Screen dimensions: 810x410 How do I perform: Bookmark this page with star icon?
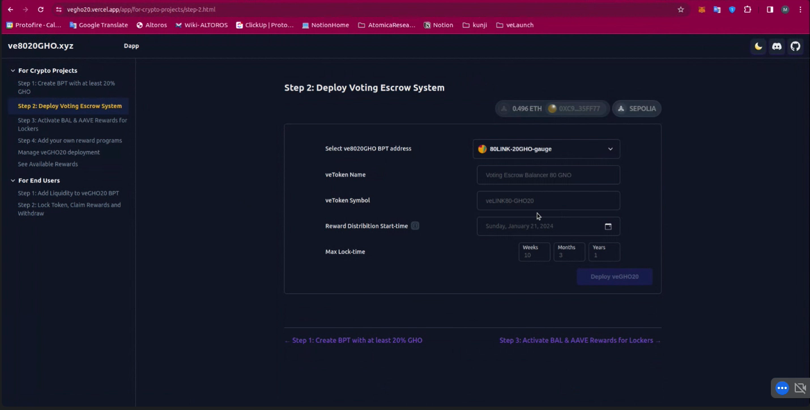point(681,10)
